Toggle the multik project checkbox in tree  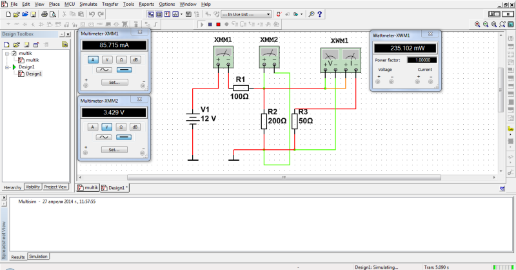point(14,53)
